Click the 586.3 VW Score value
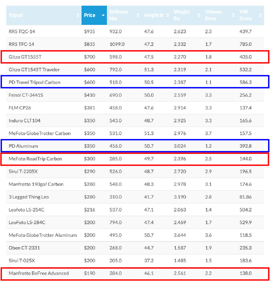This screenshot has height=286, width=270. 245,82
